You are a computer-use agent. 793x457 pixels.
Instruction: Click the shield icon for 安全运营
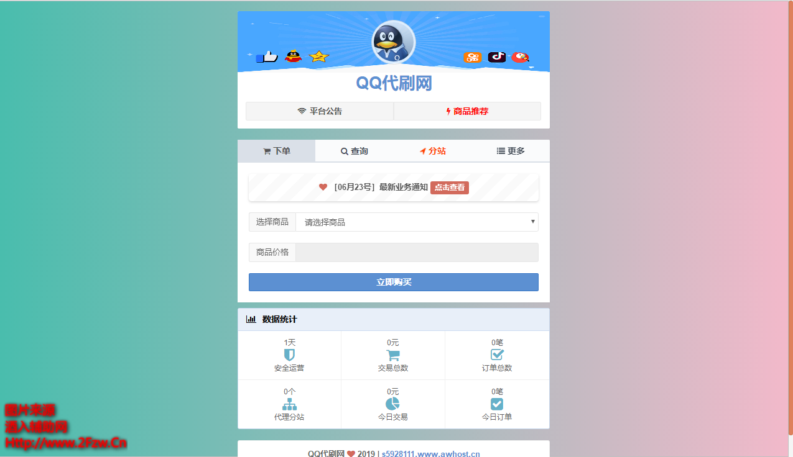[x=289, y=355]
